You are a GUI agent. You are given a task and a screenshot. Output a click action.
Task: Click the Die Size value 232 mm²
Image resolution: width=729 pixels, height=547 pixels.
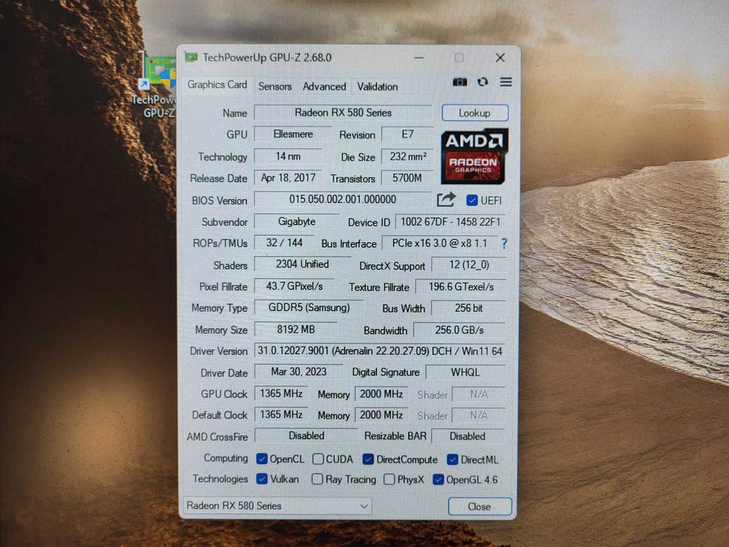(x=407, y=156)
